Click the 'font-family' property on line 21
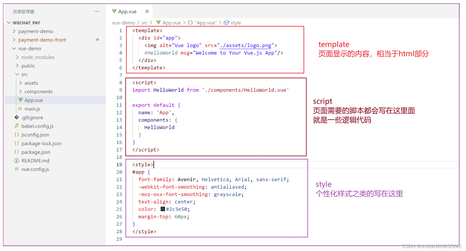466x251 pixels. click(x=155, y=179)
